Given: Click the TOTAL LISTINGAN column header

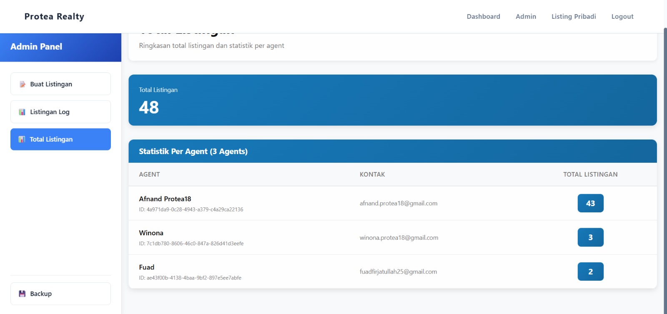Looking at the screenshot, I should pos(590,174).
